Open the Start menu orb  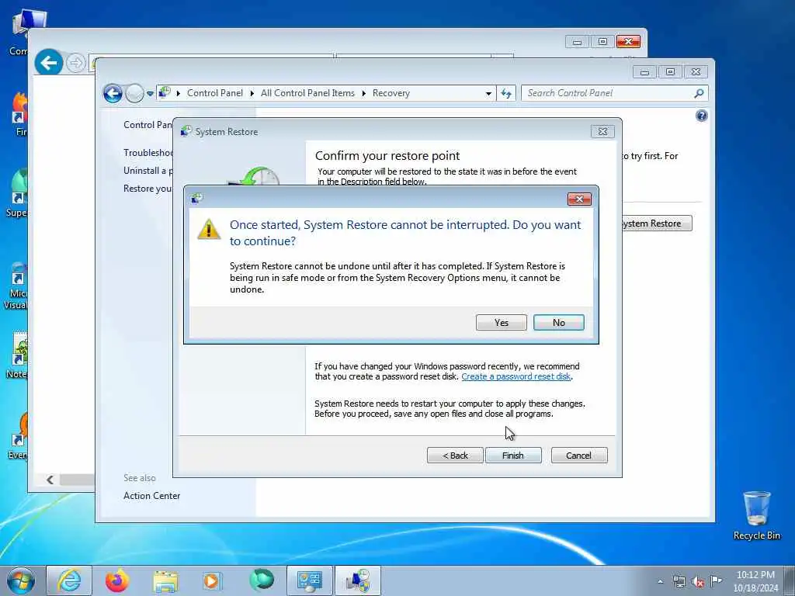click(x=21, y=580)
